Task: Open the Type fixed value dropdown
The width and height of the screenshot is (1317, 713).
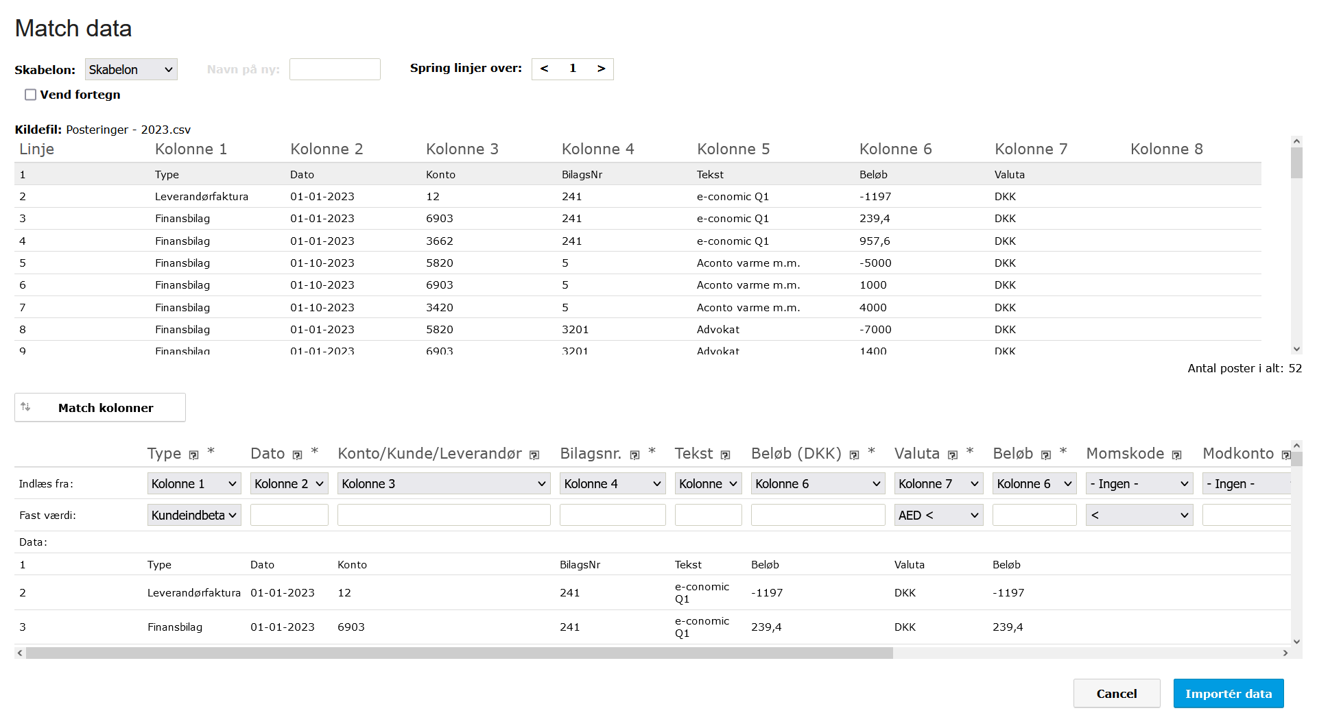Action: (x=194, y=515)
